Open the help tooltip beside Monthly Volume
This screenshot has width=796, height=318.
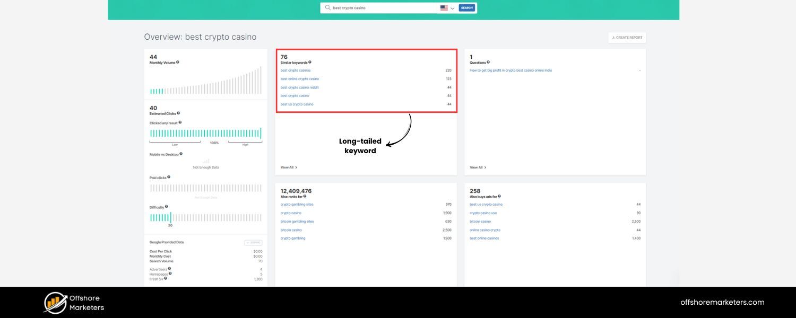pos(178,63)
